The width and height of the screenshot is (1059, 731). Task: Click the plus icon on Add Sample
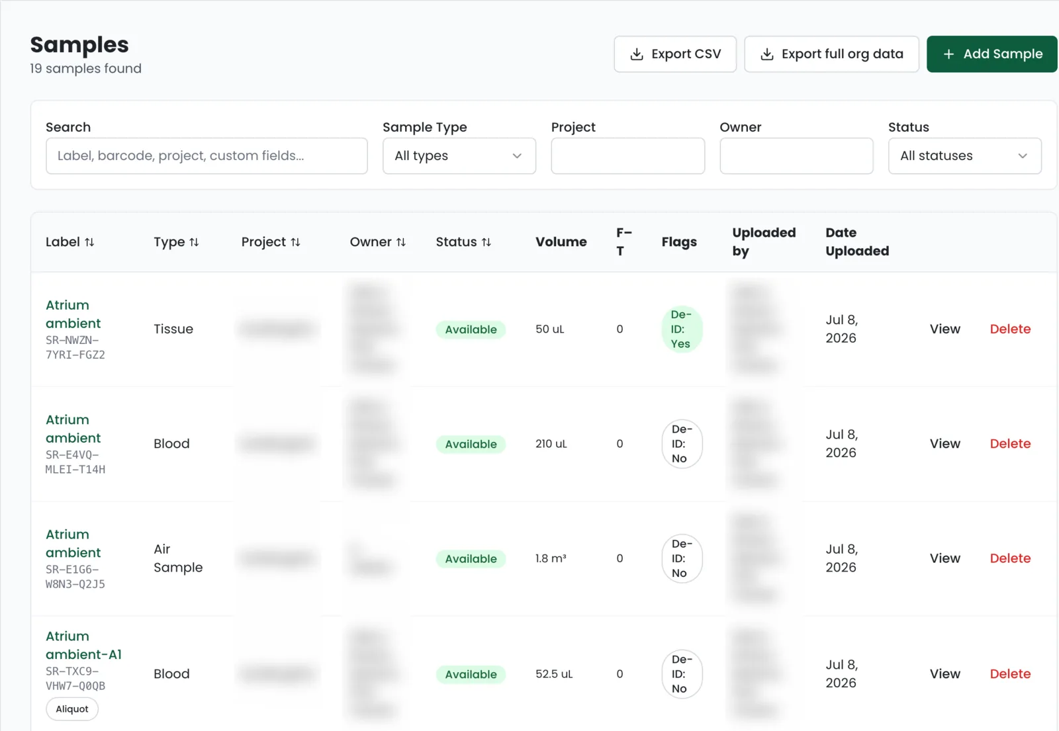(x=948, y=54)
